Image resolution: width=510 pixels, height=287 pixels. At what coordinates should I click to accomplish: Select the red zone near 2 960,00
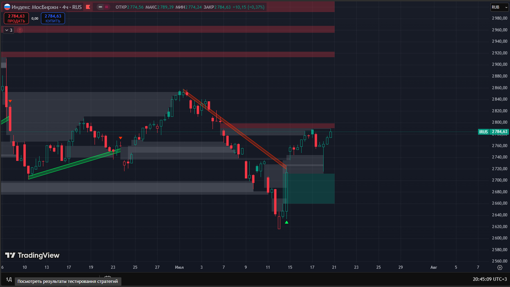pos(168,29)
